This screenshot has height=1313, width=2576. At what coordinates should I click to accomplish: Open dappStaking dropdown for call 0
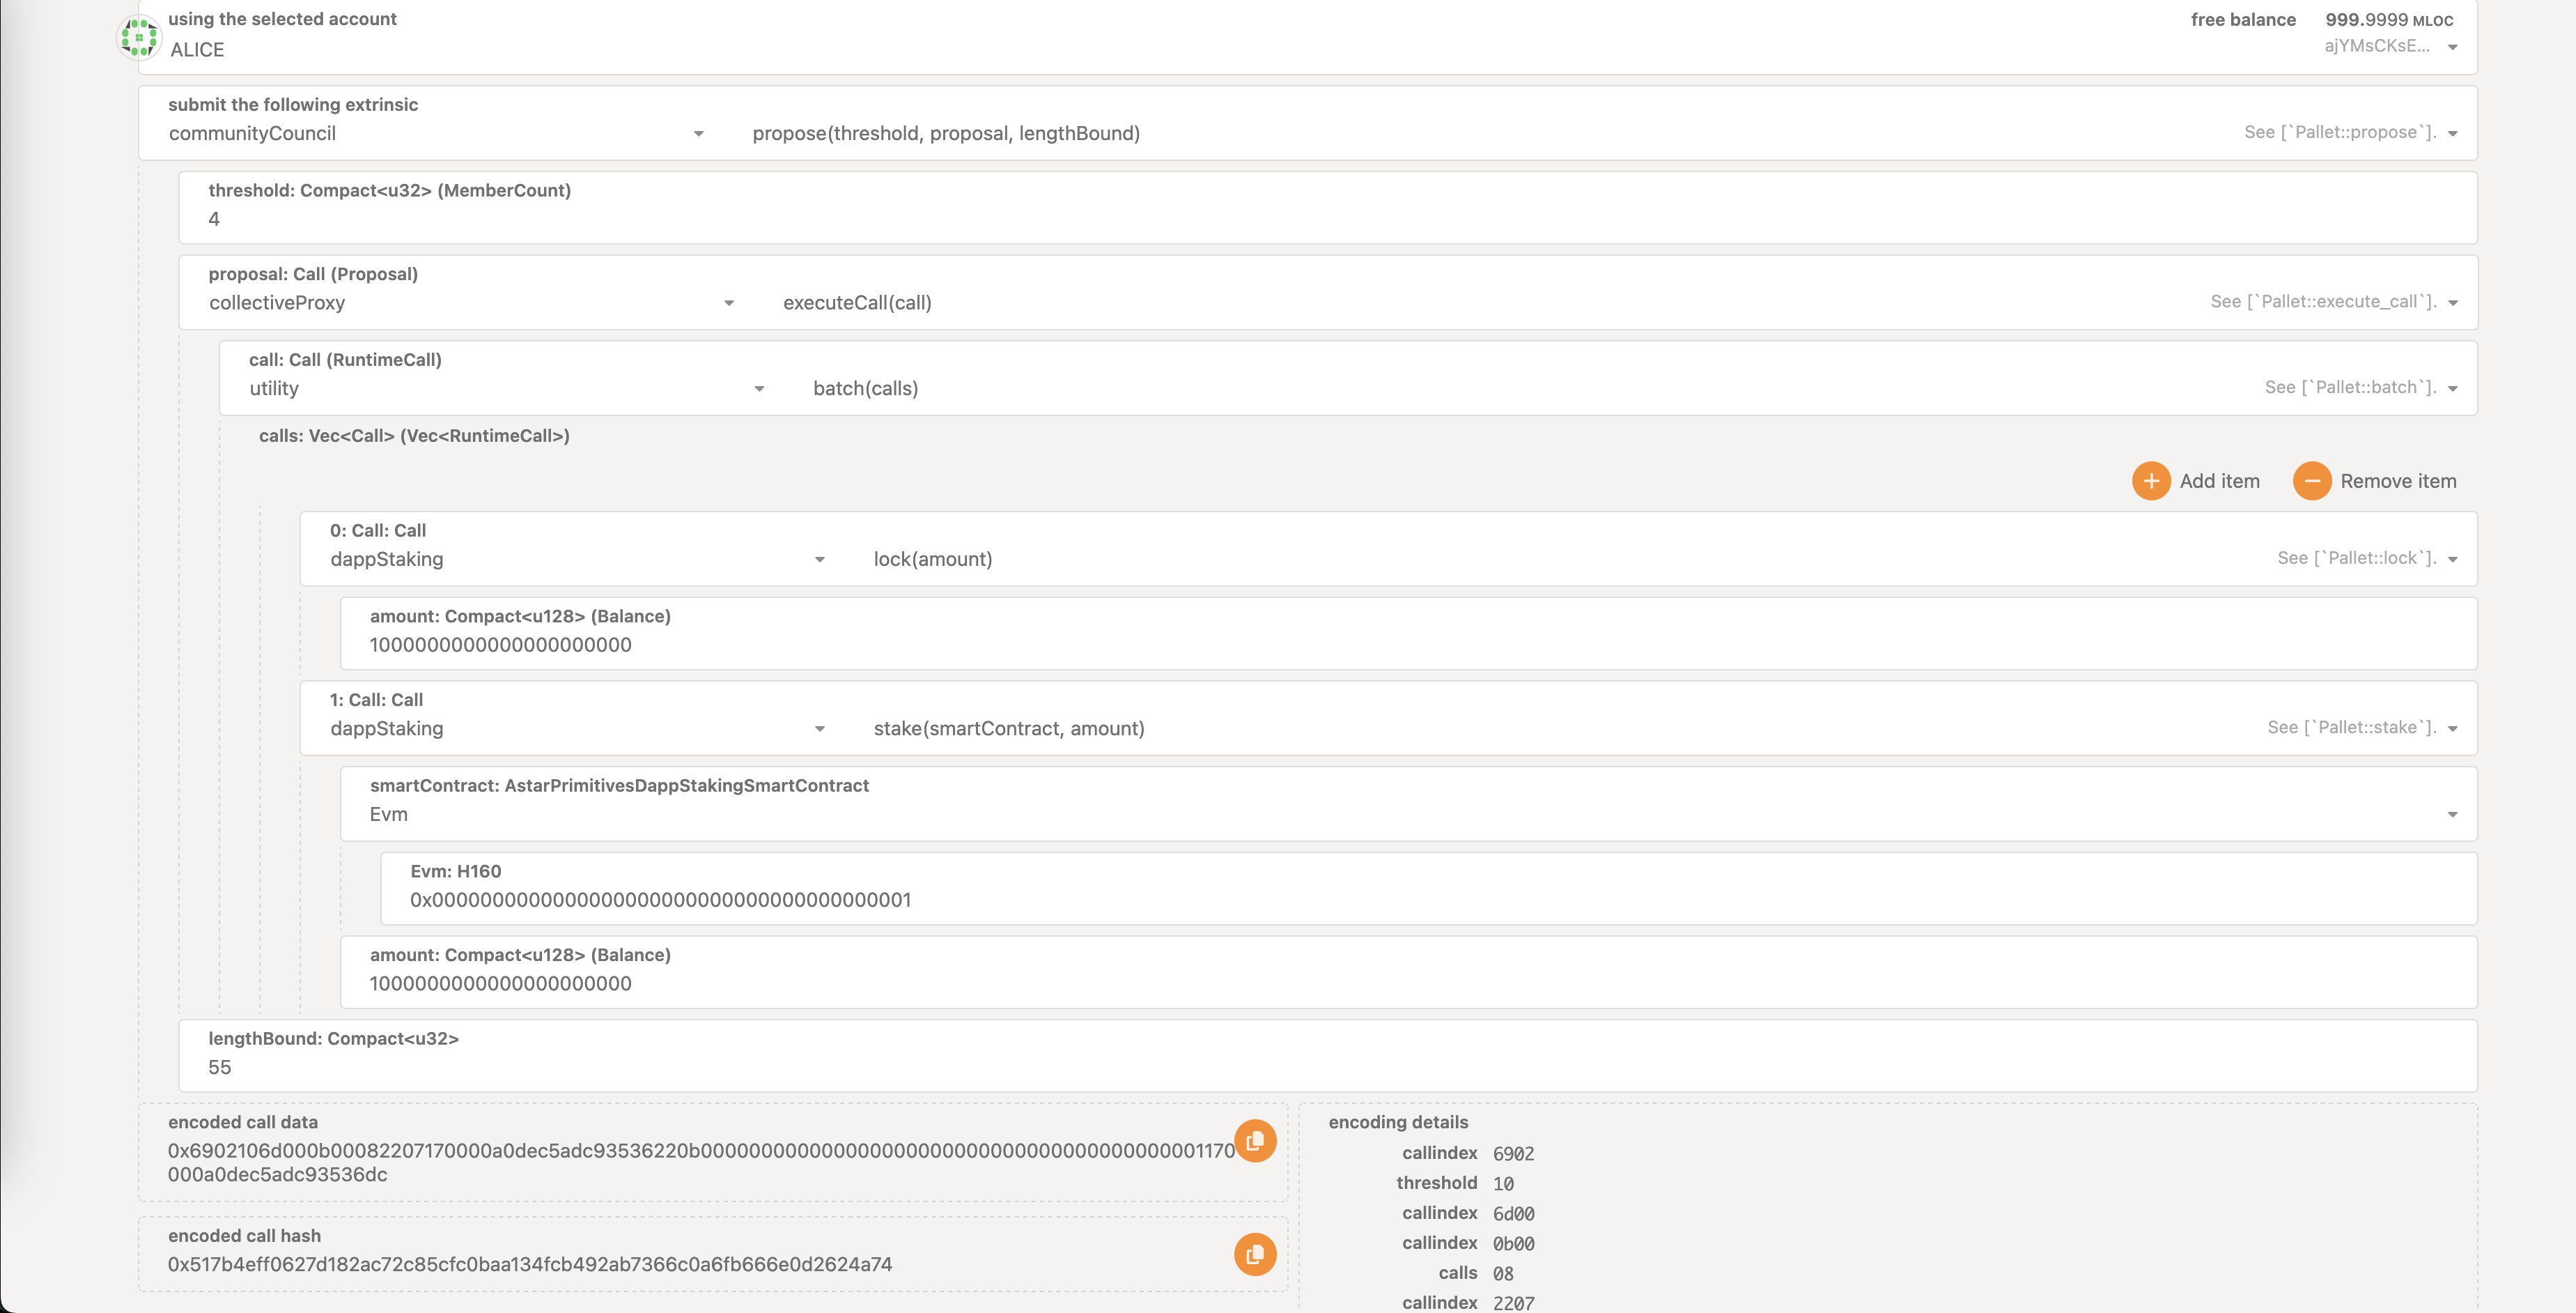tap(819, 560)
